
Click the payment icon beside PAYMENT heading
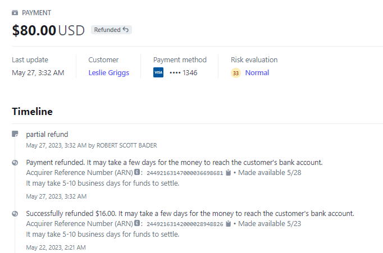[15, 13]
